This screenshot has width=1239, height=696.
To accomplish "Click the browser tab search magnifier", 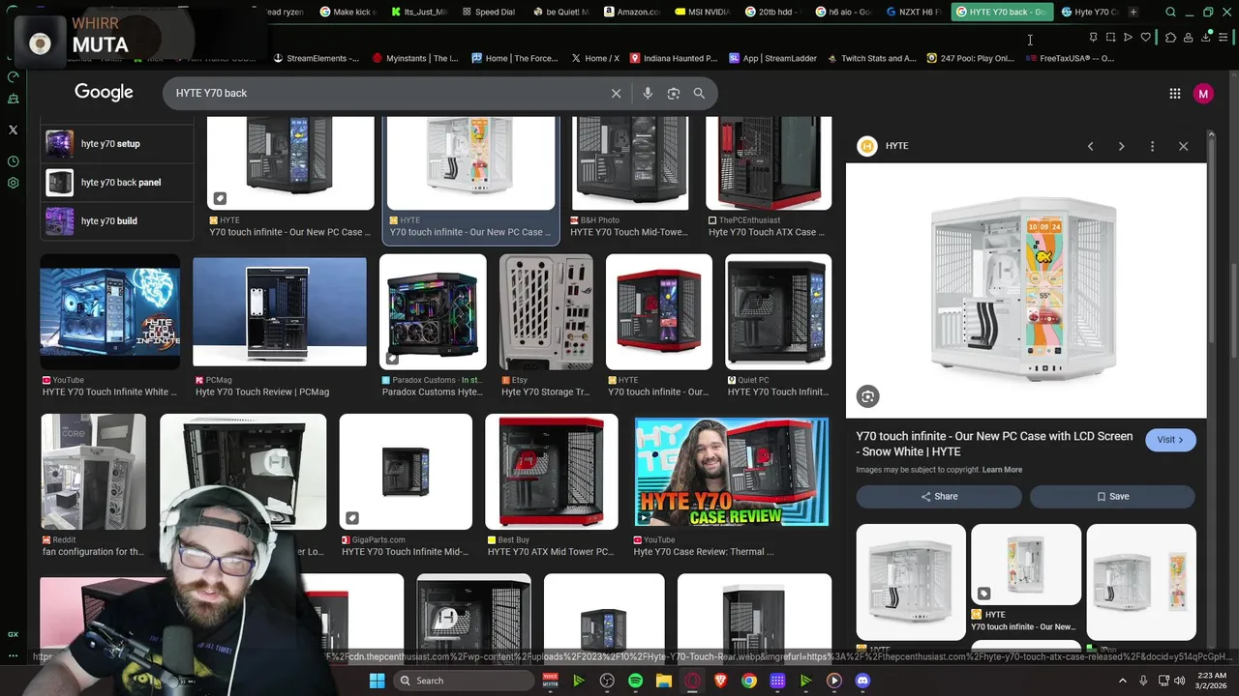I will coord(1170,12).
